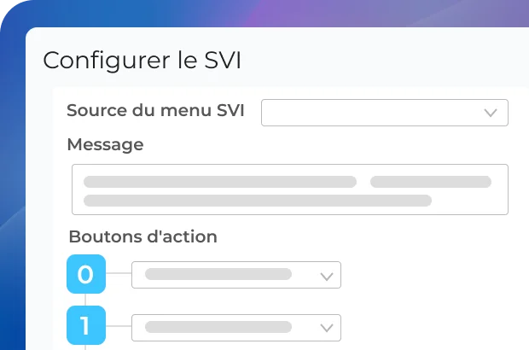Click the long first placeholder line in Message

(x=219, y=182)
